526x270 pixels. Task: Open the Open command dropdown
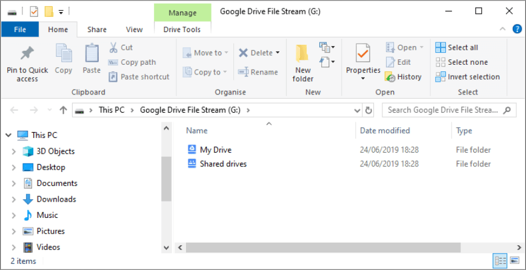[x=422, y=48]
